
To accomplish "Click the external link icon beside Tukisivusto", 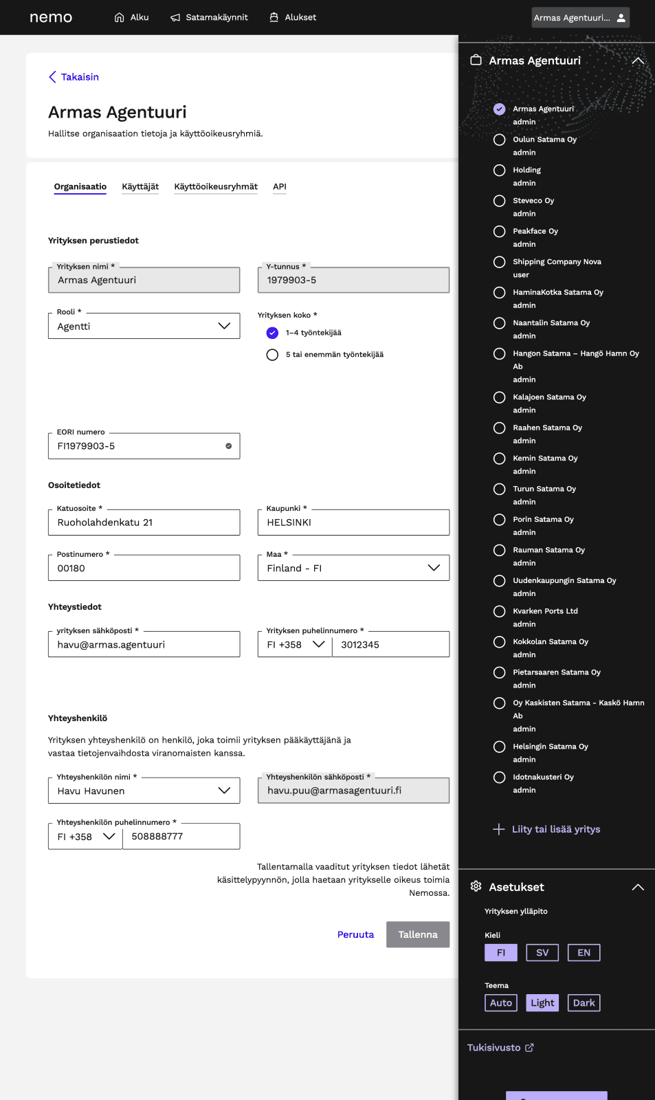I will pos(529,1048).
